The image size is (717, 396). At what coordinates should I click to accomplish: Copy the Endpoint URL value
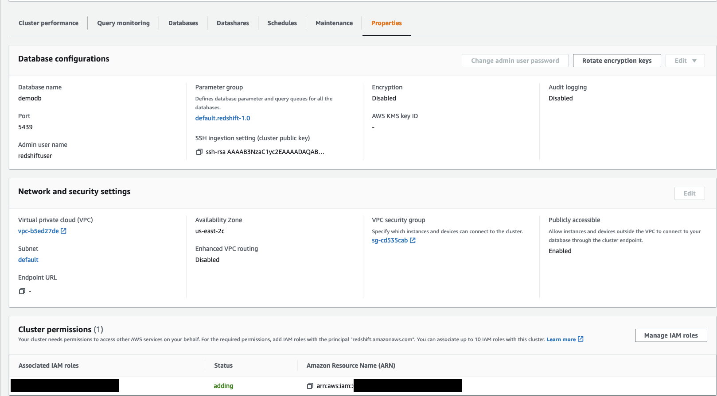coord(22,291)
